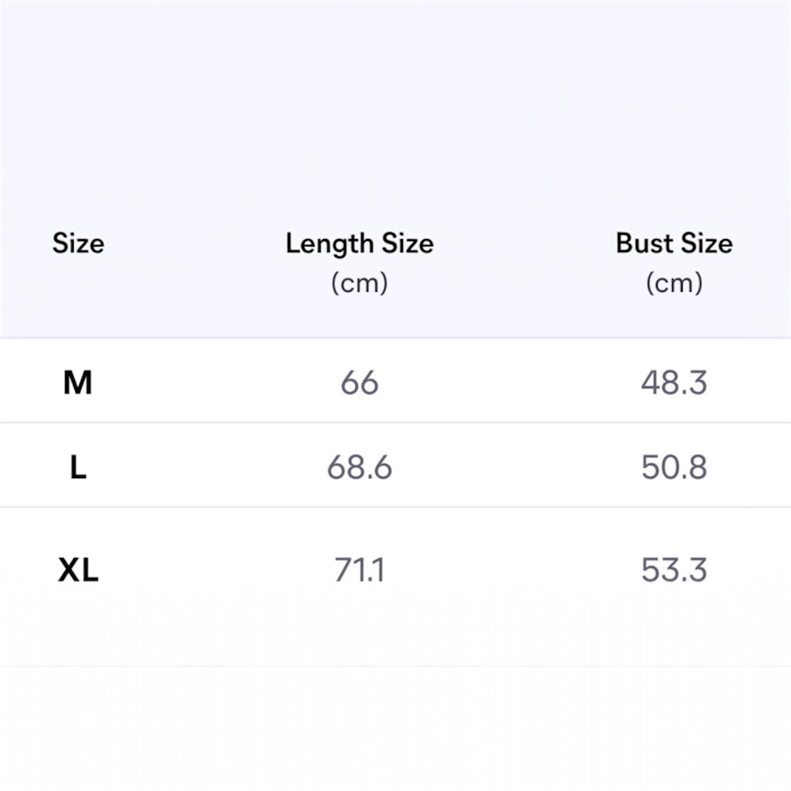Click the M length value 66

tap(360, 382)
